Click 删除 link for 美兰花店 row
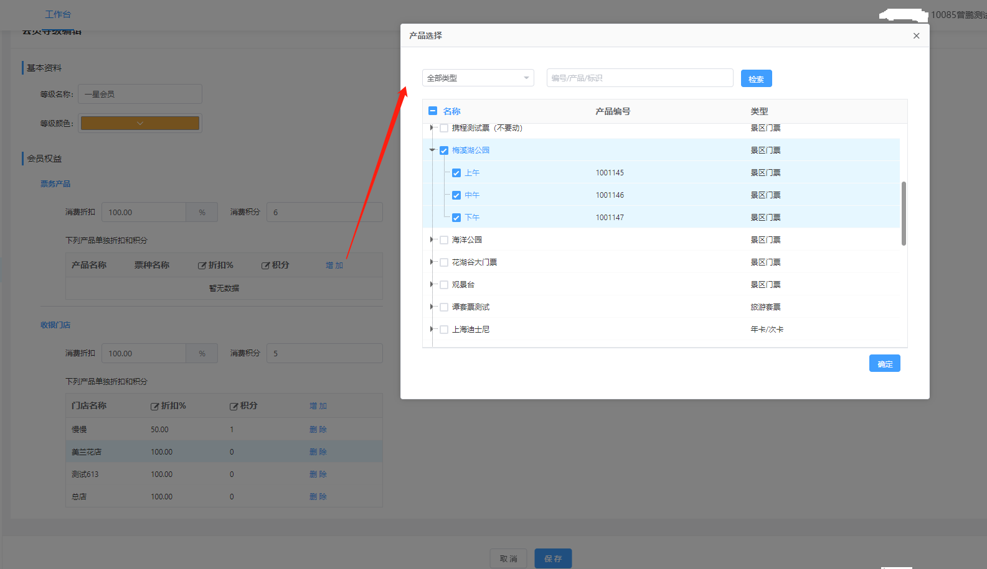The height and width of the screenshot is (569, 987). pos(318,452)
